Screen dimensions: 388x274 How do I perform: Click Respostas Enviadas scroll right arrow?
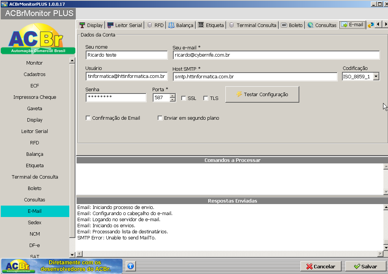pyautogui.click(x=380, y=254)
